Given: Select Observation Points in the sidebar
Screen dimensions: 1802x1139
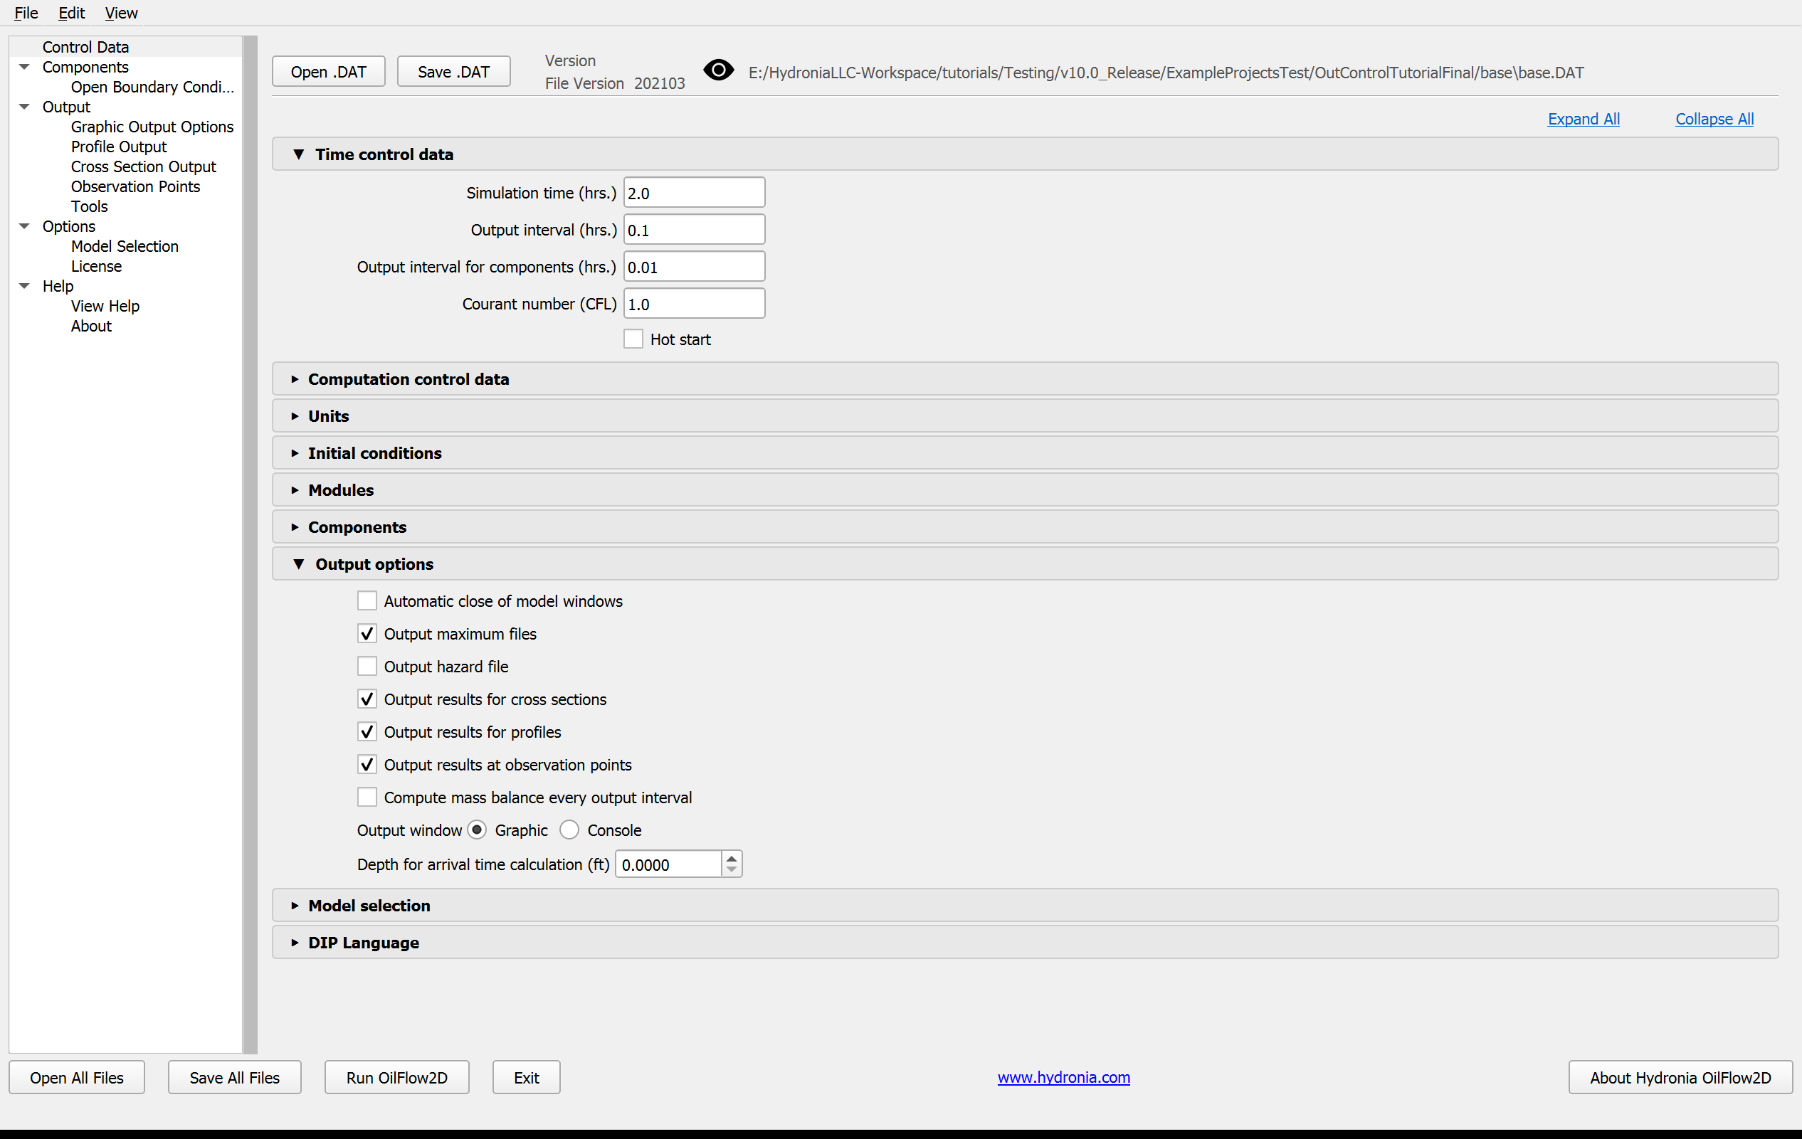Looking at the screenshot, I should 135,186.
